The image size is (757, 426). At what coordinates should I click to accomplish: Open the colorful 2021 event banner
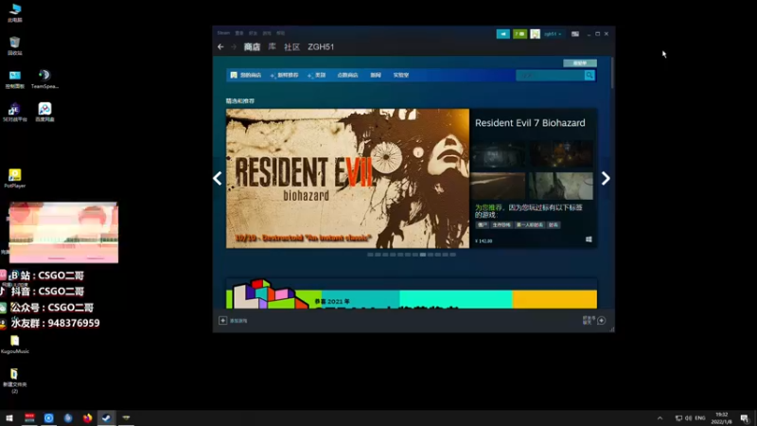tap(412, 293)
